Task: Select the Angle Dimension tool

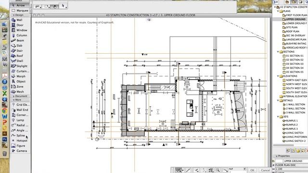Action: [x=20, y=130]
